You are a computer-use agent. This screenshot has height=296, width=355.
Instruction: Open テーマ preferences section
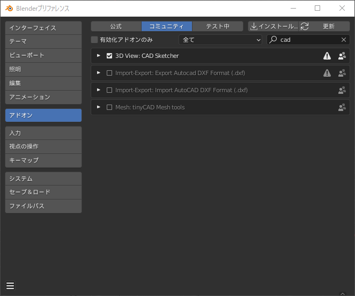click(43, 41)
